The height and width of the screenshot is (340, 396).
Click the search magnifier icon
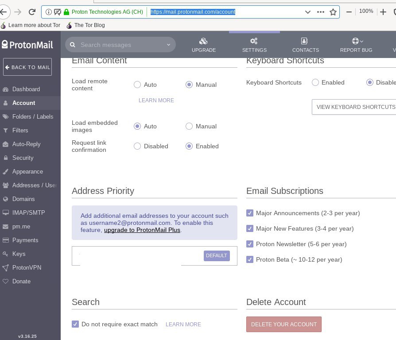[73, 45]
